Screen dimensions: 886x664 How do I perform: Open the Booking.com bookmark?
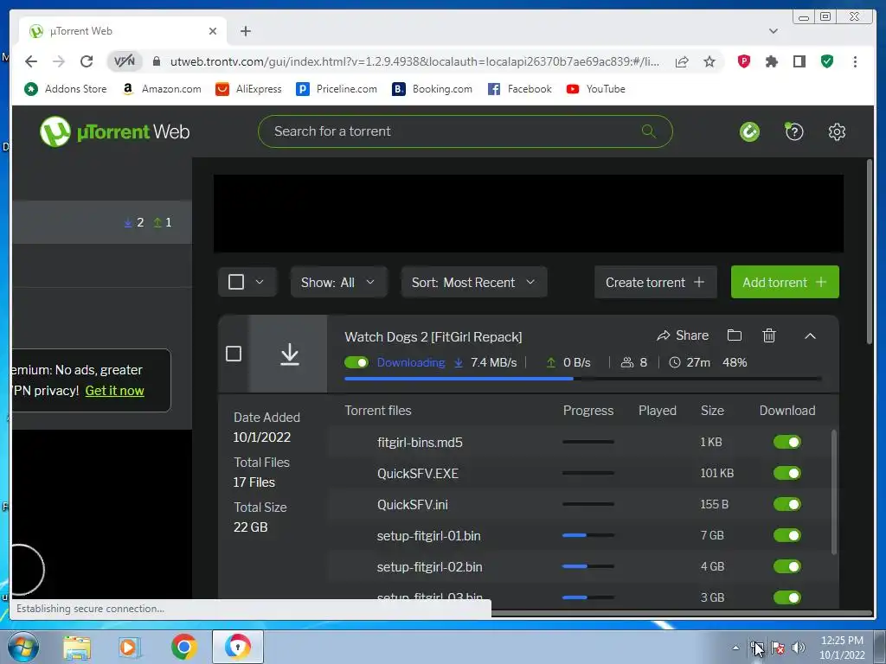coord(433,89)
